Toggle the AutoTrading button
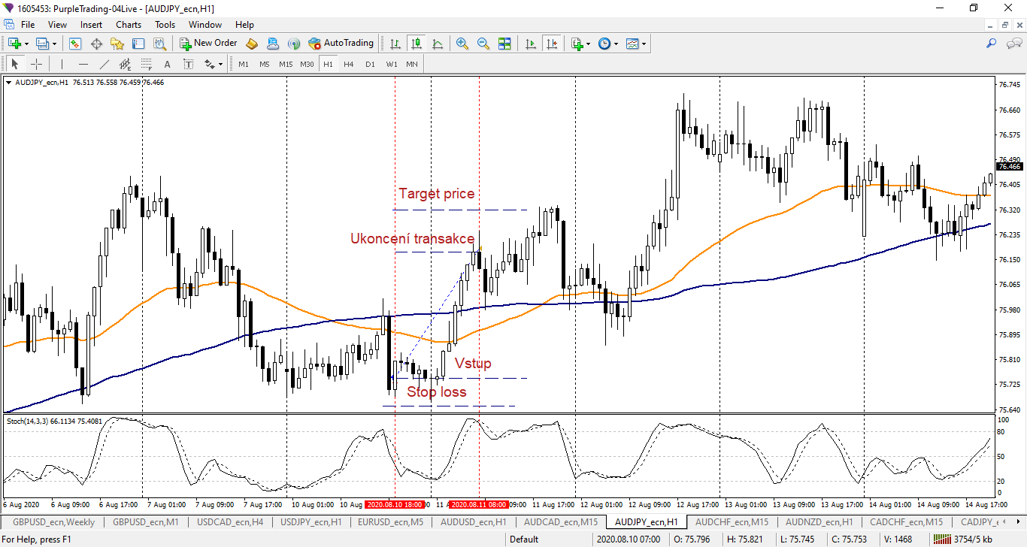1027x547 pixels. pos(341,44)
